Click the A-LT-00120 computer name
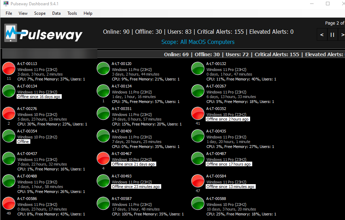Image resolution: width=345 pixels, height=220 pixels. (121, 64)
